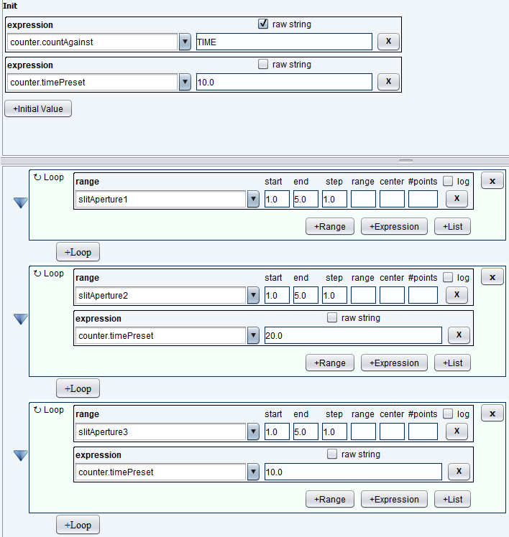Delete the slitAperture3 range row
This screenshot has height=537, width=509.
coord(457,431)
